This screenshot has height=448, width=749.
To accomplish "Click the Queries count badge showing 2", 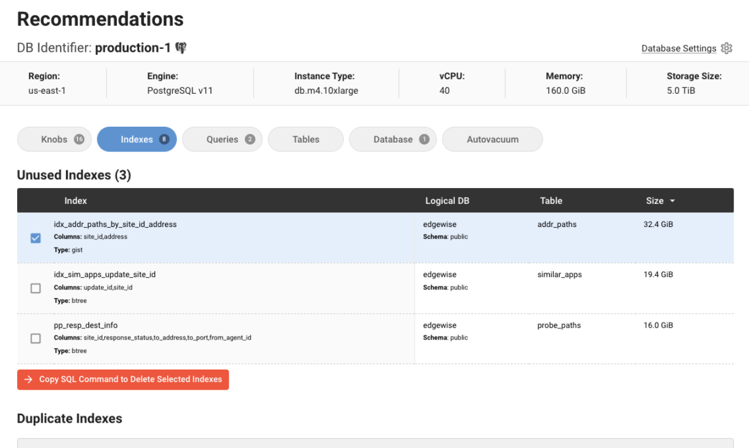I will [x=250, y=140].
